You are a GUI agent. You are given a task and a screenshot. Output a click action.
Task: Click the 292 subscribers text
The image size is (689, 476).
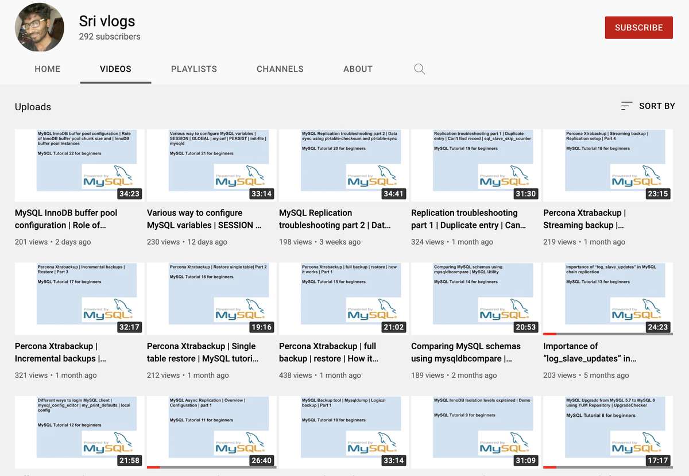110,37
